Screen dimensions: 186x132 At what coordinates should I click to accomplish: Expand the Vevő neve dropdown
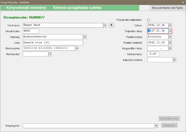click(105, 25)
